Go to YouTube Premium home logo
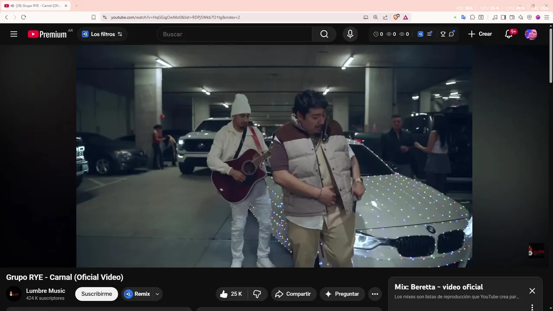 (x=47, y=34)
